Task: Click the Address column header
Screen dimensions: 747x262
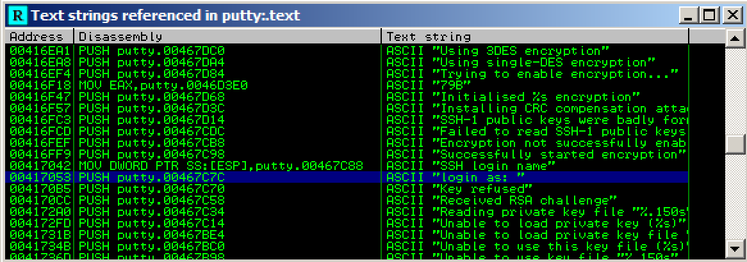Action: coord(40,36)
